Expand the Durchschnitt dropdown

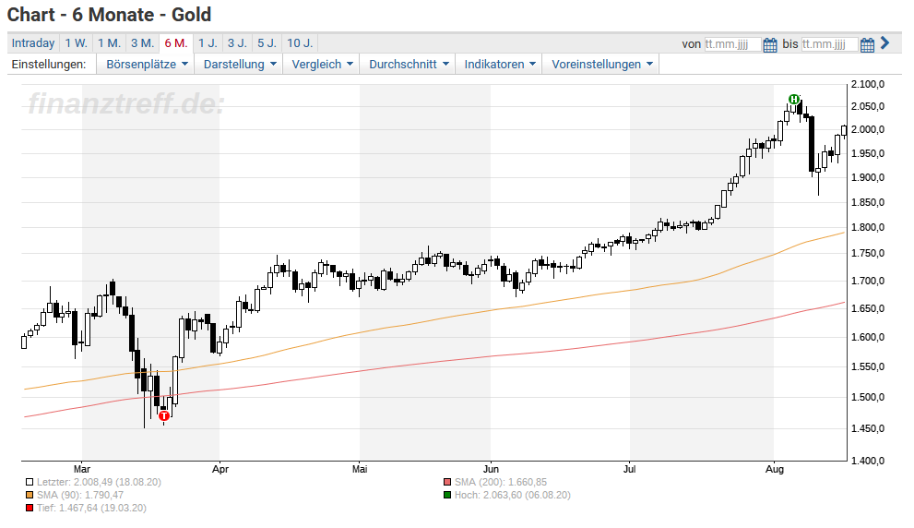click(x=409, y=65)
